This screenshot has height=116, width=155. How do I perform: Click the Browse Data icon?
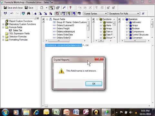(x=23, y=14)
